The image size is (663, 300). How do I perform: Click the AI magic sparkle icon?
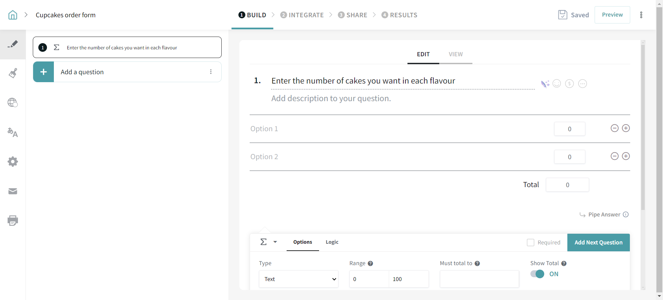pos(545,84)
